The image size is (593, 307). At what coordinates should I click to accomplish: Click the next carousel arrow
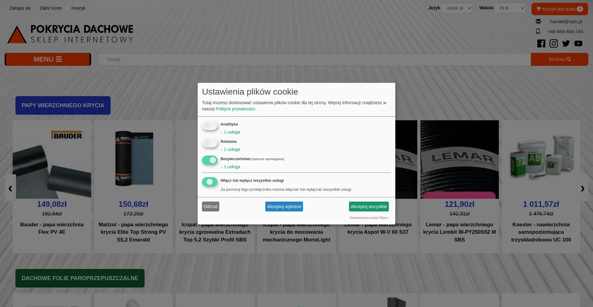click(x=582, y=188)
